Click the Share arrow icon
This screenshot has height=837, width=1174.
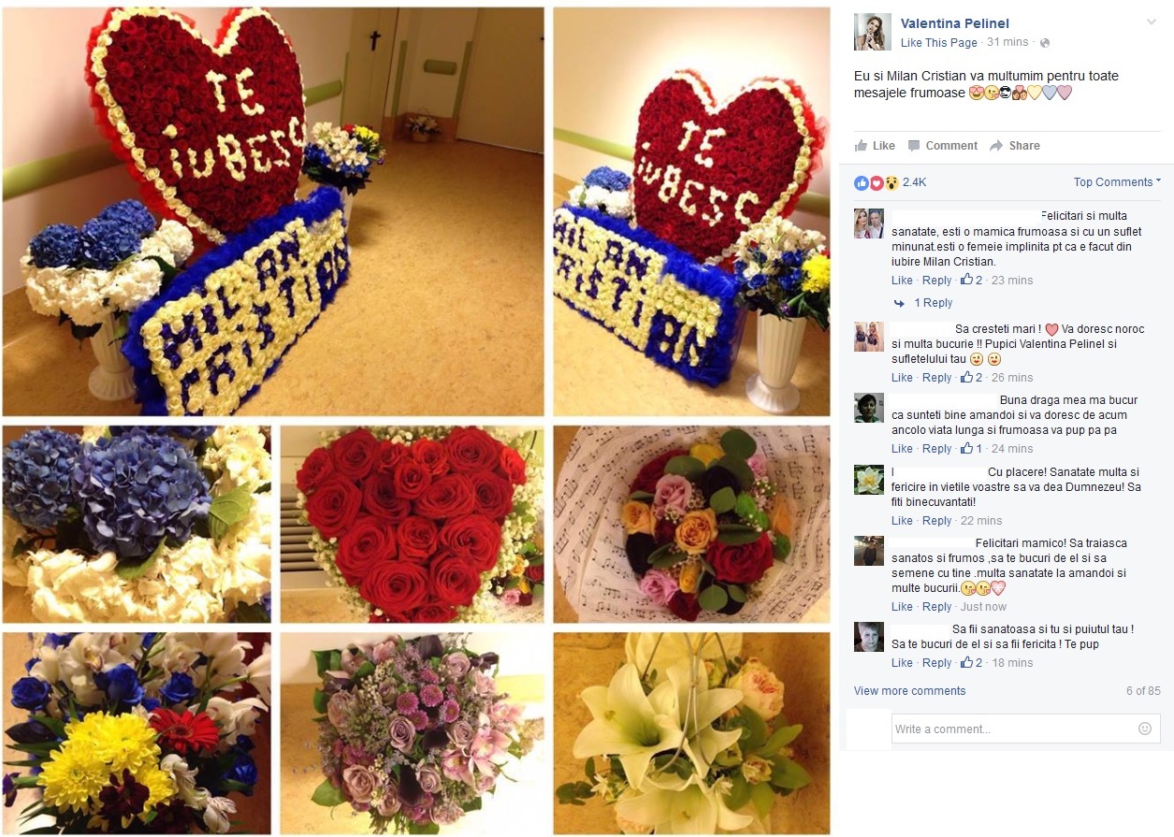click(x=996, y=146)
